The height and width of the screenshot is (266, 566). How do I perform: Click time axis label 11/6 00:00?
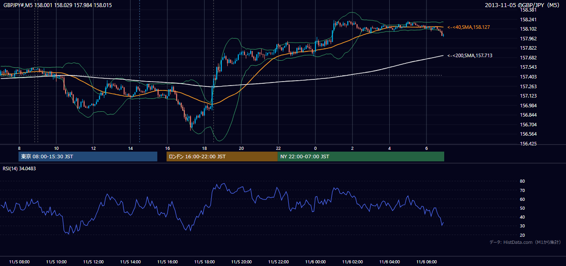(x=315, y=262)
